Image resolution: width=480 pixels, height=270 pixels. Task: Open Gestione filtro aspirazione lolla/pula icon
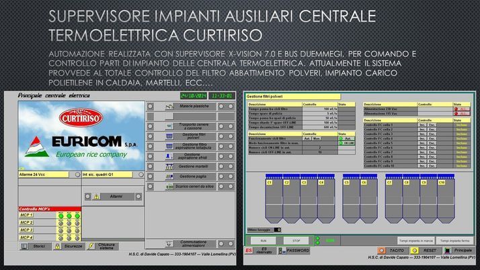pyautogui.click(x=169, y=146)
